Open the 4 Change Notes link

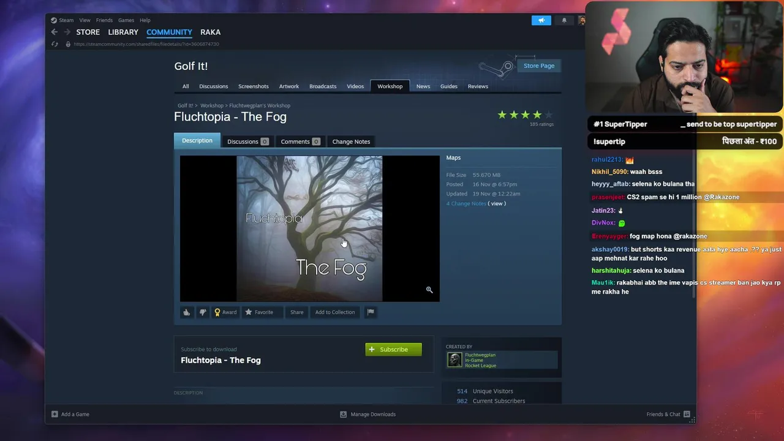pos(466,203)
